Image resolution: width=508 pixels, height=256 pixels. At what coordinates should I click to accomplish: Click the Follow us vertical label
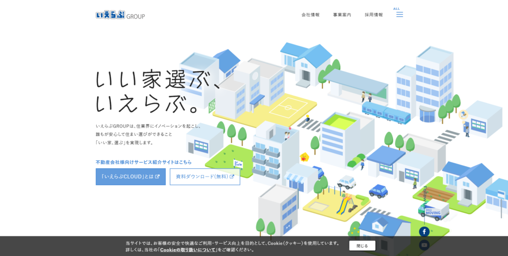(x=425, y=197)
